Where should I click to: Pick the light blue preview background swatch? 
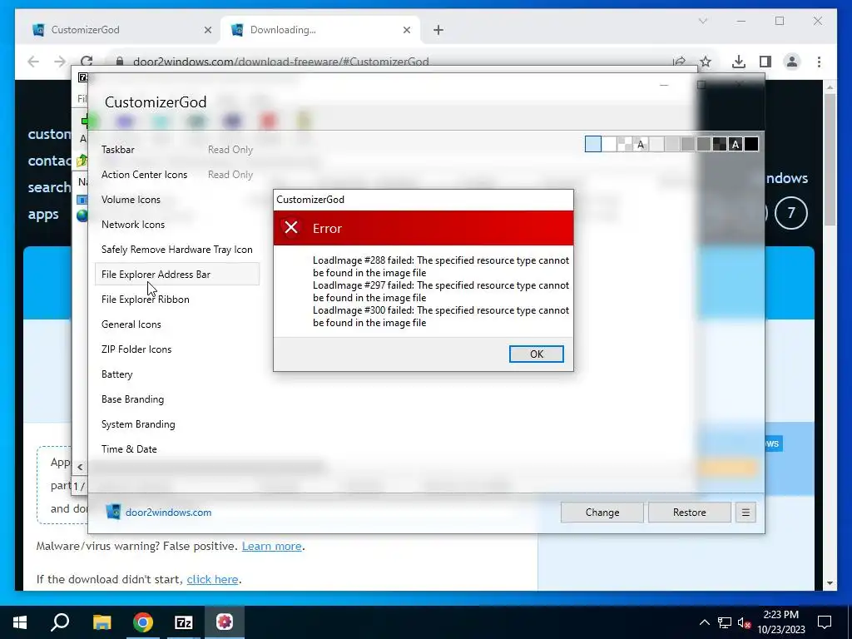point(592,144)
